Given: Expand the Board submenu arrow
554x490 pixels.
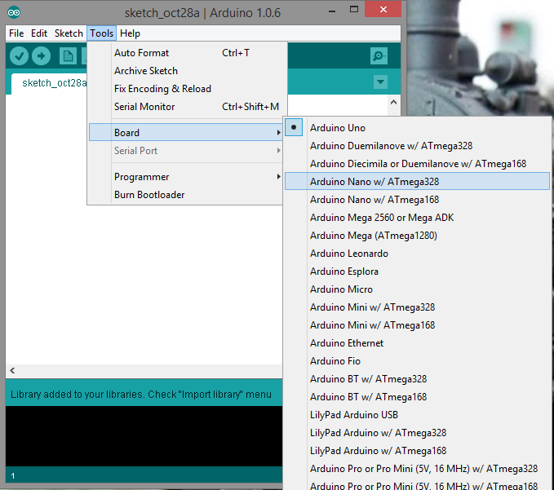Looking at the screenshot, I should pyautogui.click(x=278, y=133).
